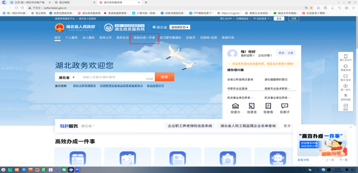Open the browser hamburger menu
The width and height of the screenshot is (358, 173).
[353, 8]
